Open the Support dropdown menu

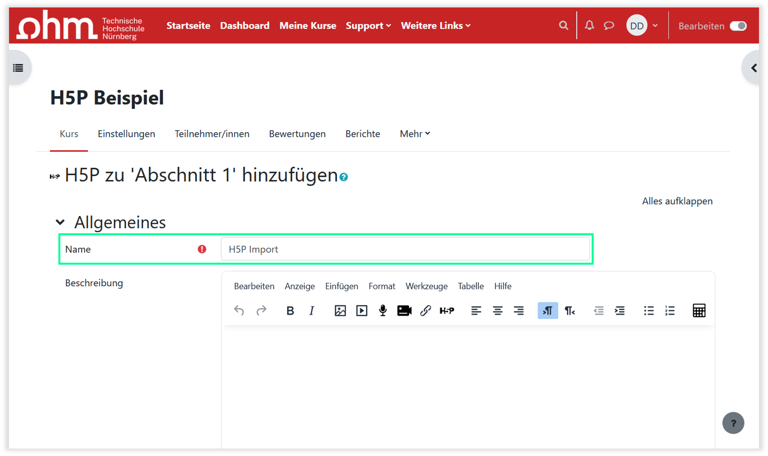368,25
